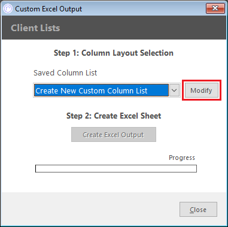Select the Create New Custom Column List field
The image size is (228, 227).
101,90
